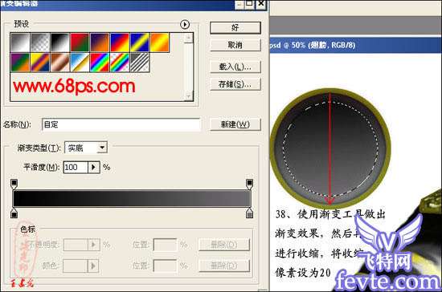
Task: Select the transparent rainbow gradient preset
Action: [120, 63]
